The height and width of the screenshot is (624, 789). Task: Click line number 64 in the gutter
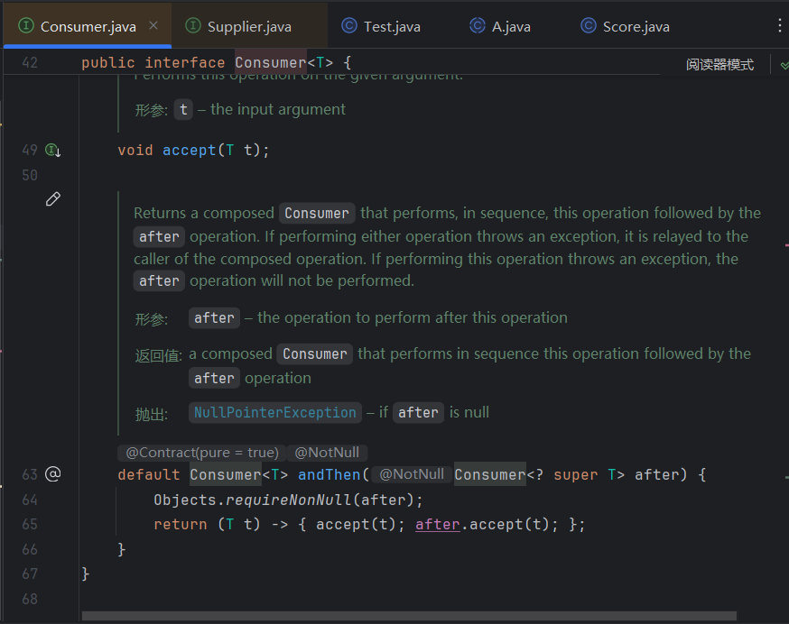[30, 500]
